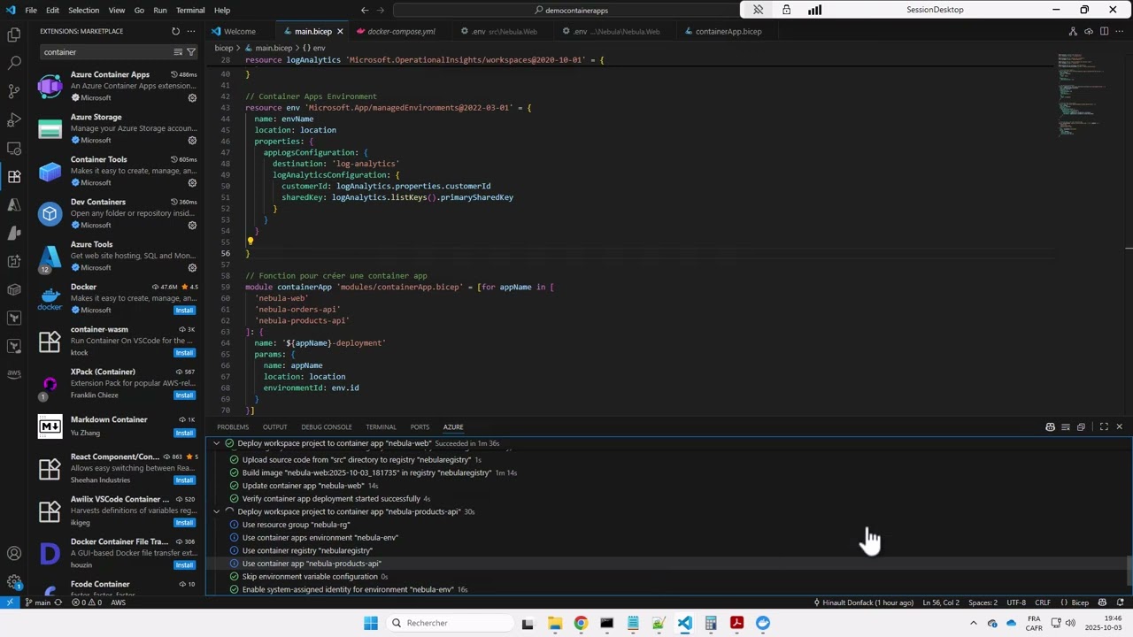Open the Run menu
Screen dimensions: 1133x637
[160, 10]
